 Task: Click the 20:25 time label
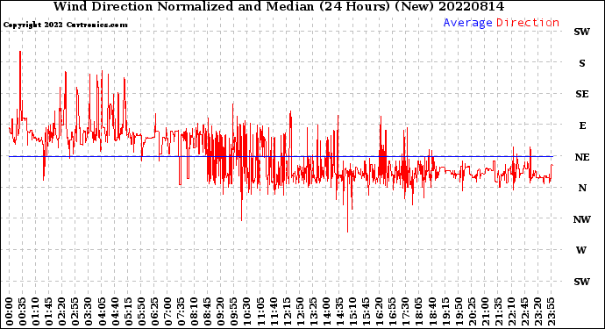pos(472,311)
